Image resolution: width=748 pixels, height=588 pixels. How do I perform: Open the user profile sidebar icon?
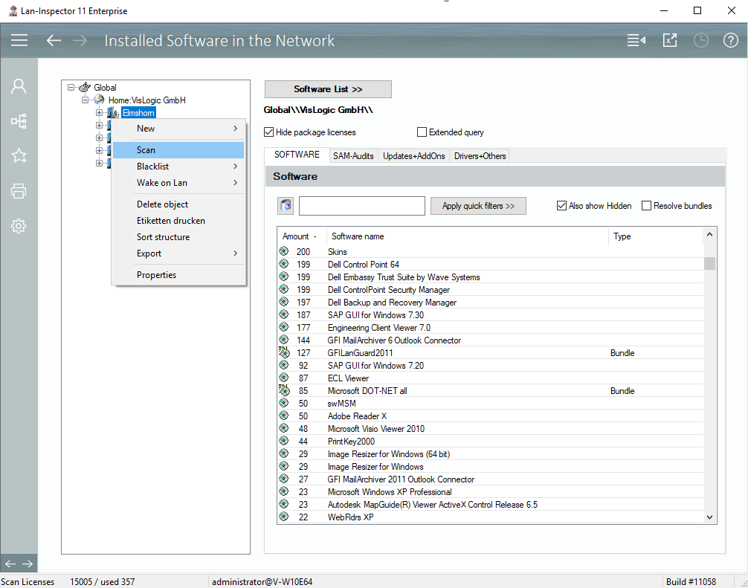point(19,86)
